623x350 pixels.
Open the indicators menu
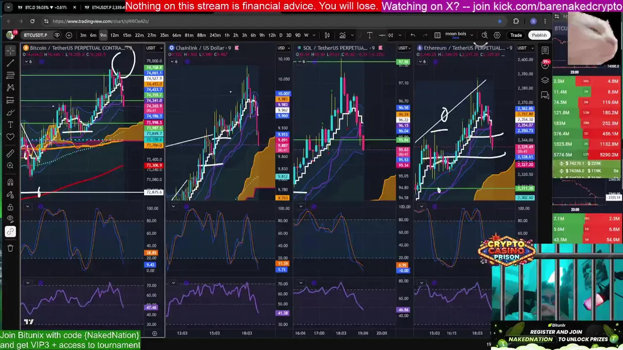(343, 35)
